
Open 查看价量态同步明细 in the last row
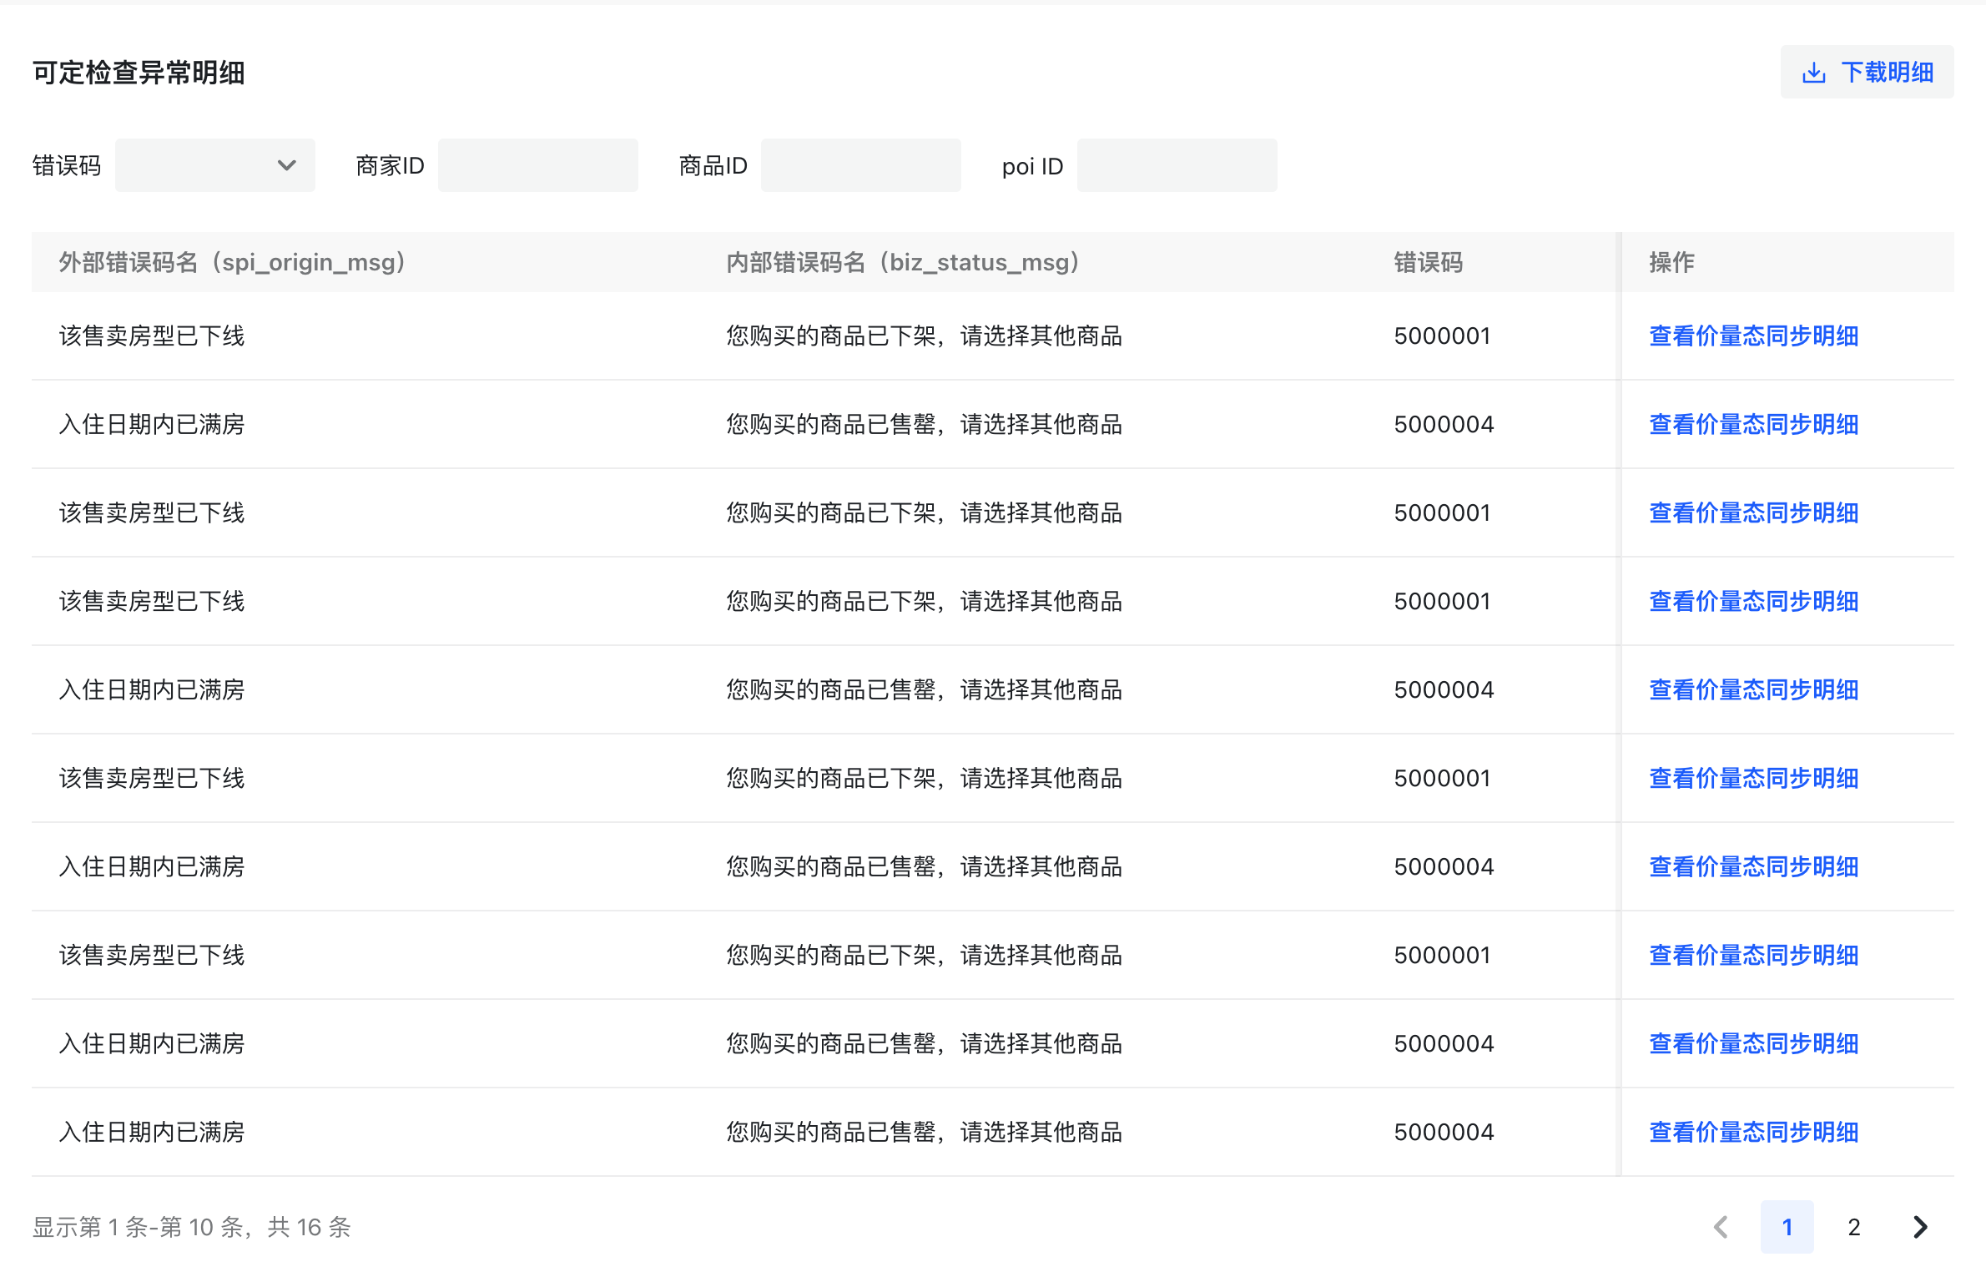pyautogui.click(x=1753, y=1132)
